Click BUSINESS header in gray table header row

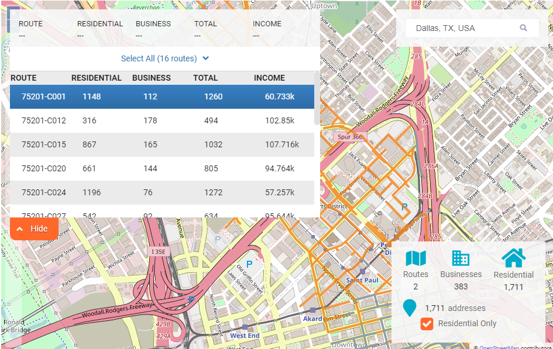click(x=152, y=78)
